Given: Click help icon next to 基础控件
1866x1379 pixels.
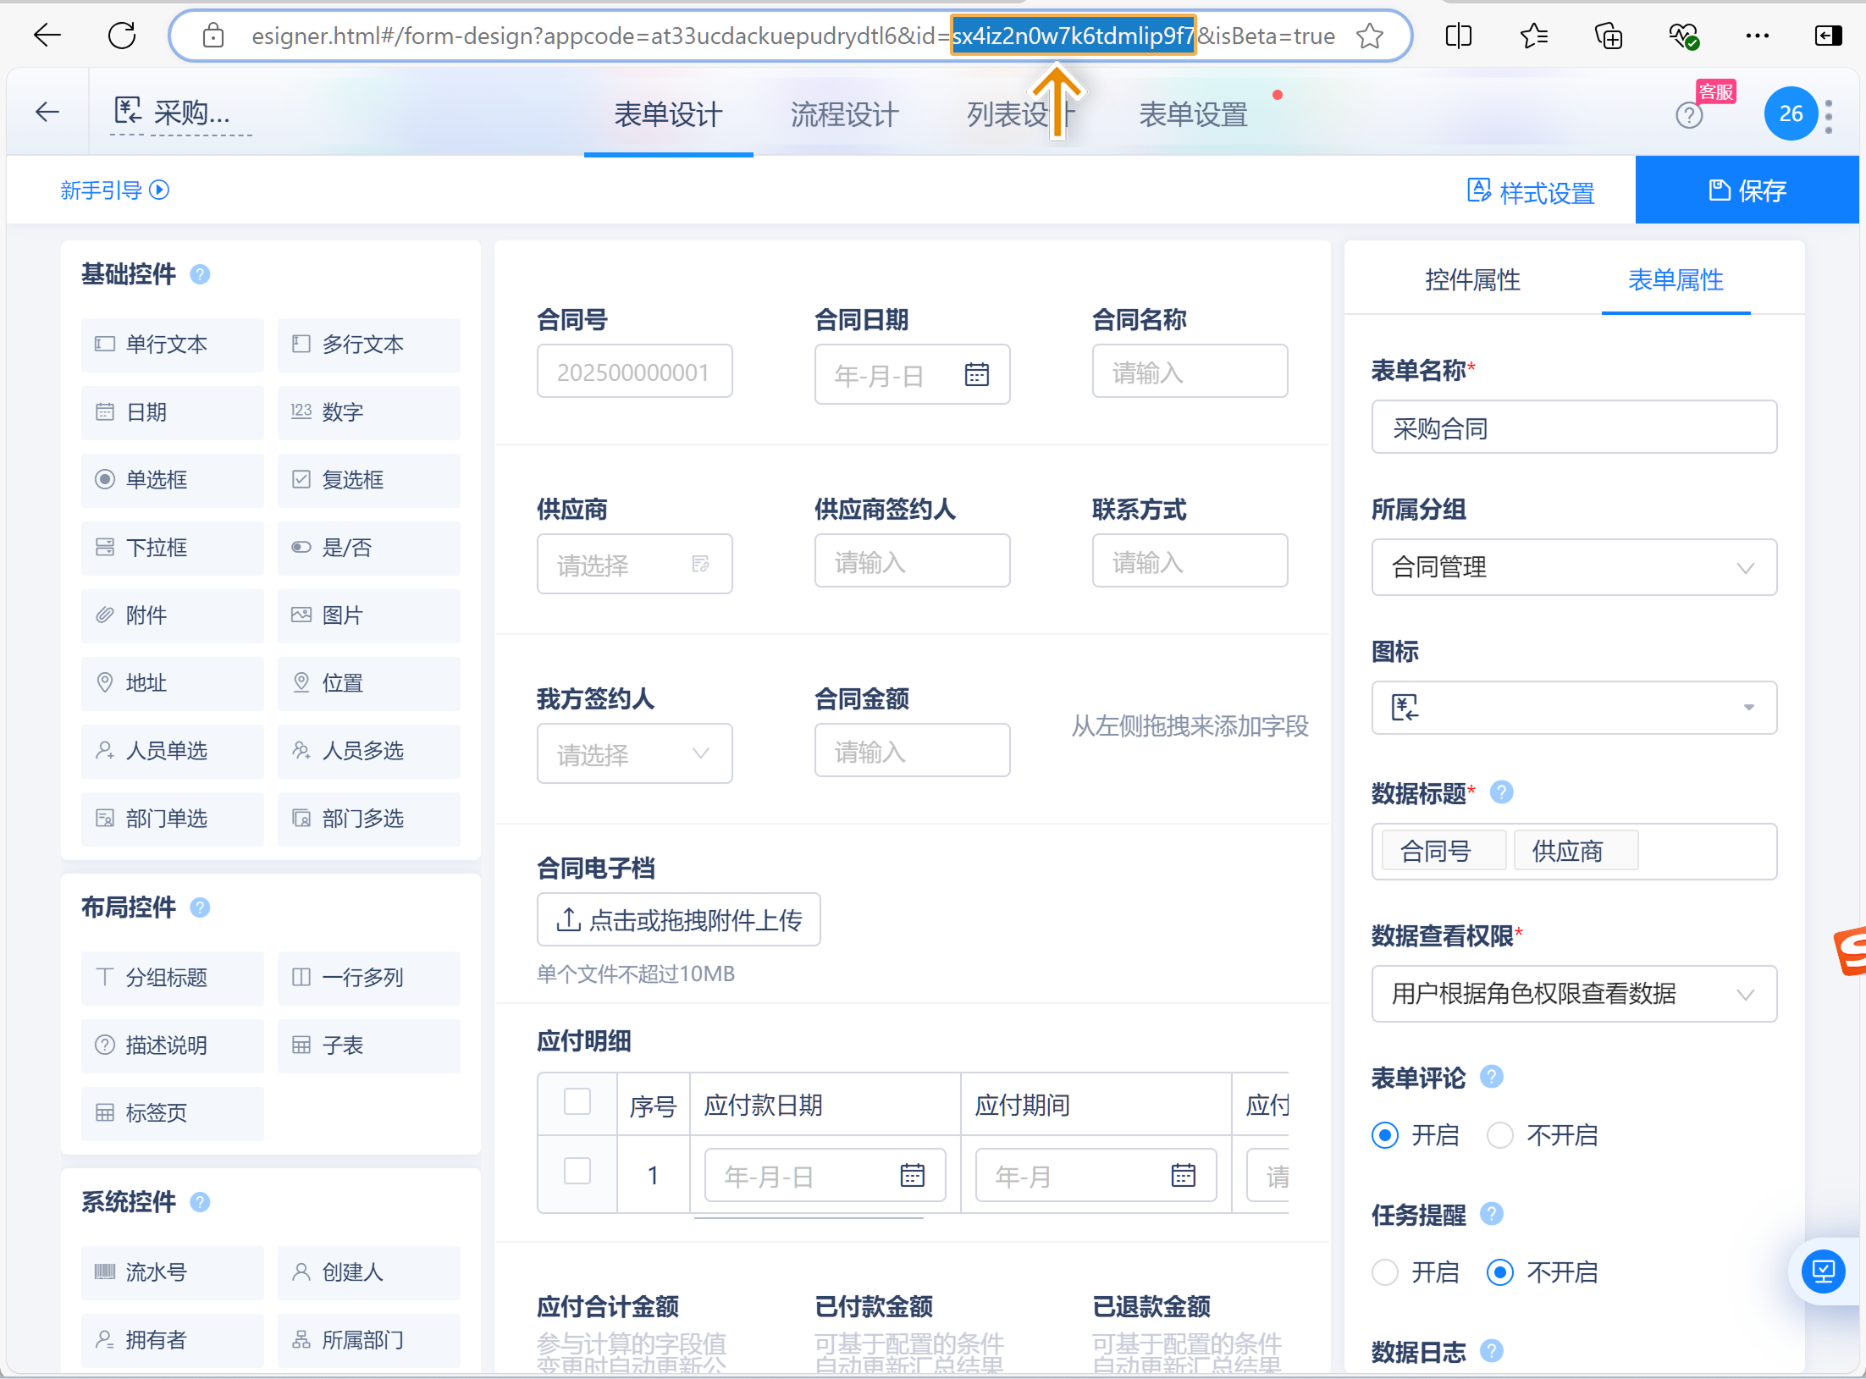Looking at the screenshot, I should (200, 274).
